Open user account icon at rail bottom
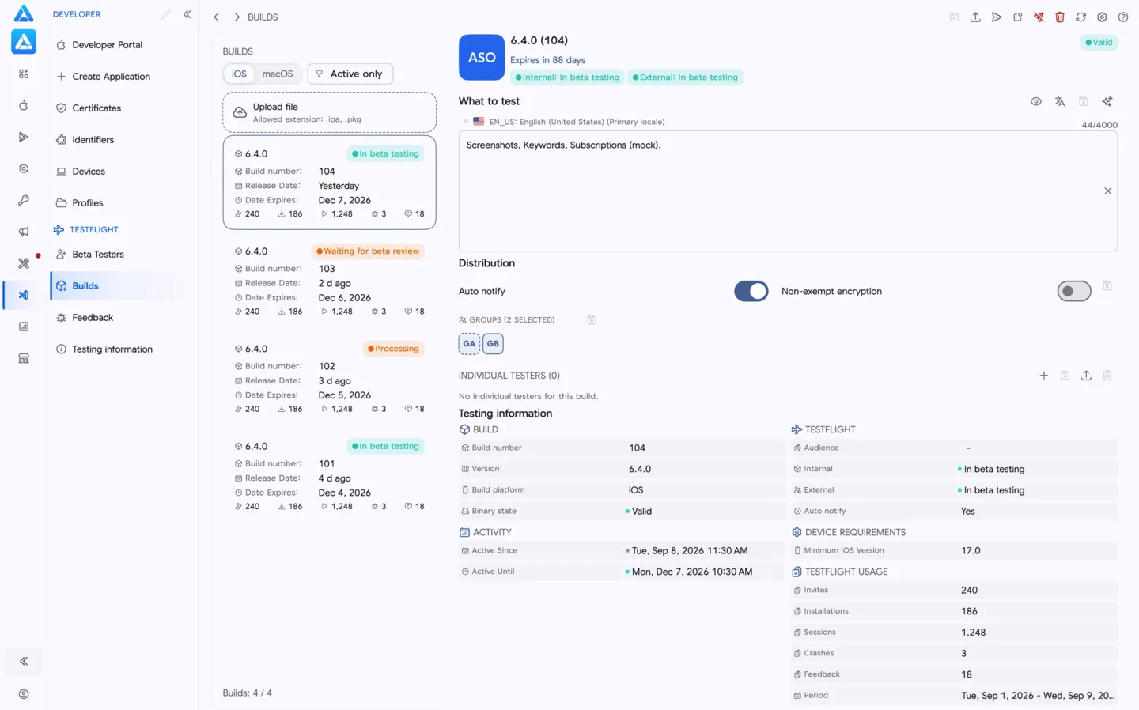Image resolution: width=1139 pixels, height=710 pixels. pyautogui.click(x=24, y=694)
